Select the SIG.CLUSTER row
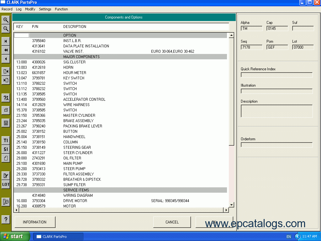 (120, 62)
